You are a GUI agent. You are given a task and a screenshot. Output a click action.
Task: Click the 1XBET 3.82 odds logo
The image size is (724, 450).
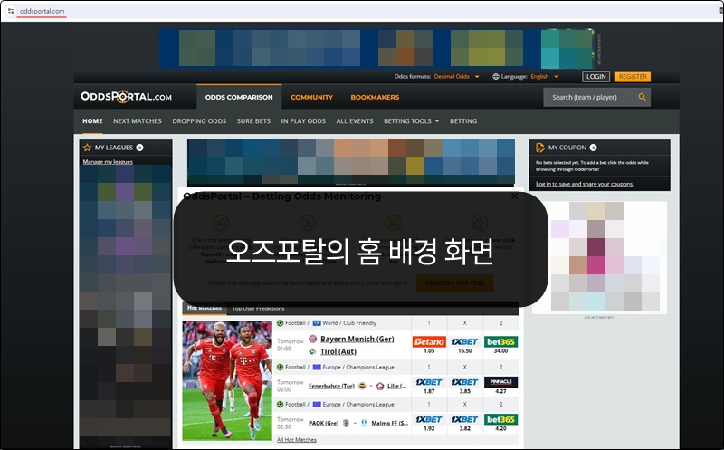click(x=464, y=419)
